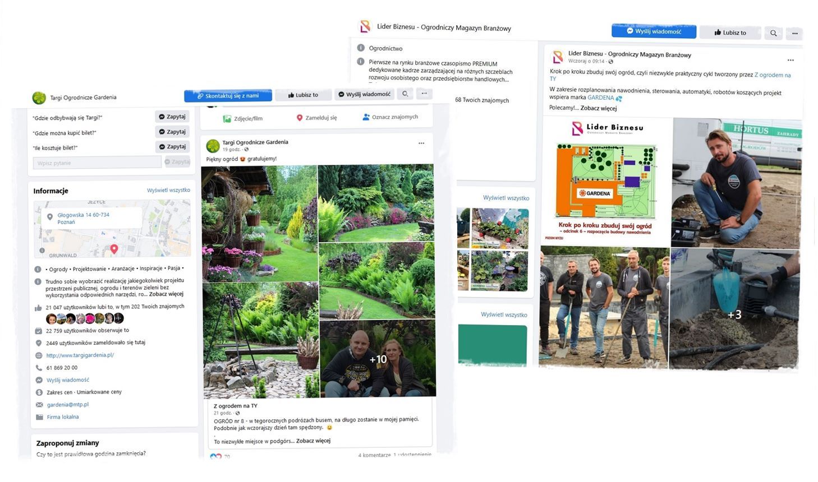
Task: Click Skontaktuj się z nami button
Action: pyautogui.click(x=228, y=96)
